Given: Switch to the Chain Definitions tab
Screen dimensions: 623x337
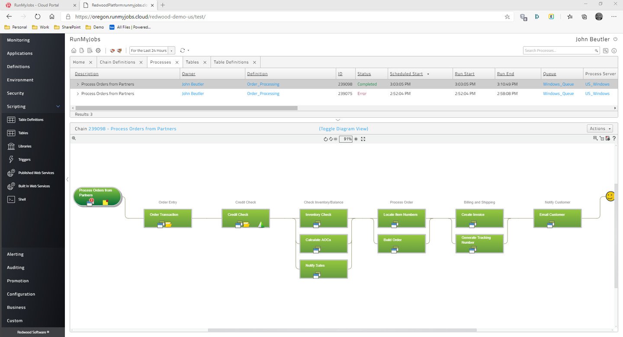Looking at the screenshot, I should (118, 62).
